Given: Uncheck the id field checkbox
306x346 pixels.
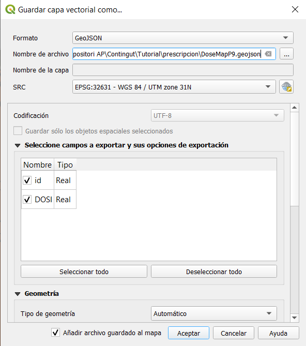Looking at the screenshot, I should [27, 180].
